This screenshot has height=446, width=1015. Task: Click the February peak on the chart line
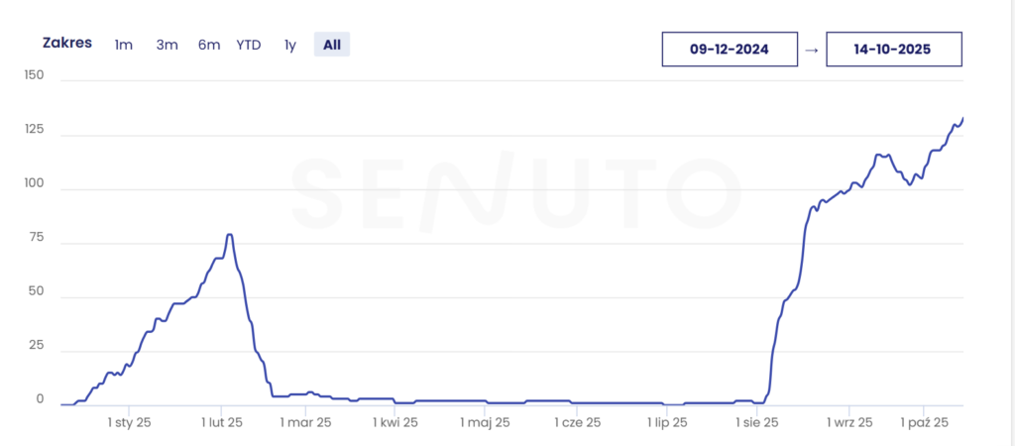229,235
